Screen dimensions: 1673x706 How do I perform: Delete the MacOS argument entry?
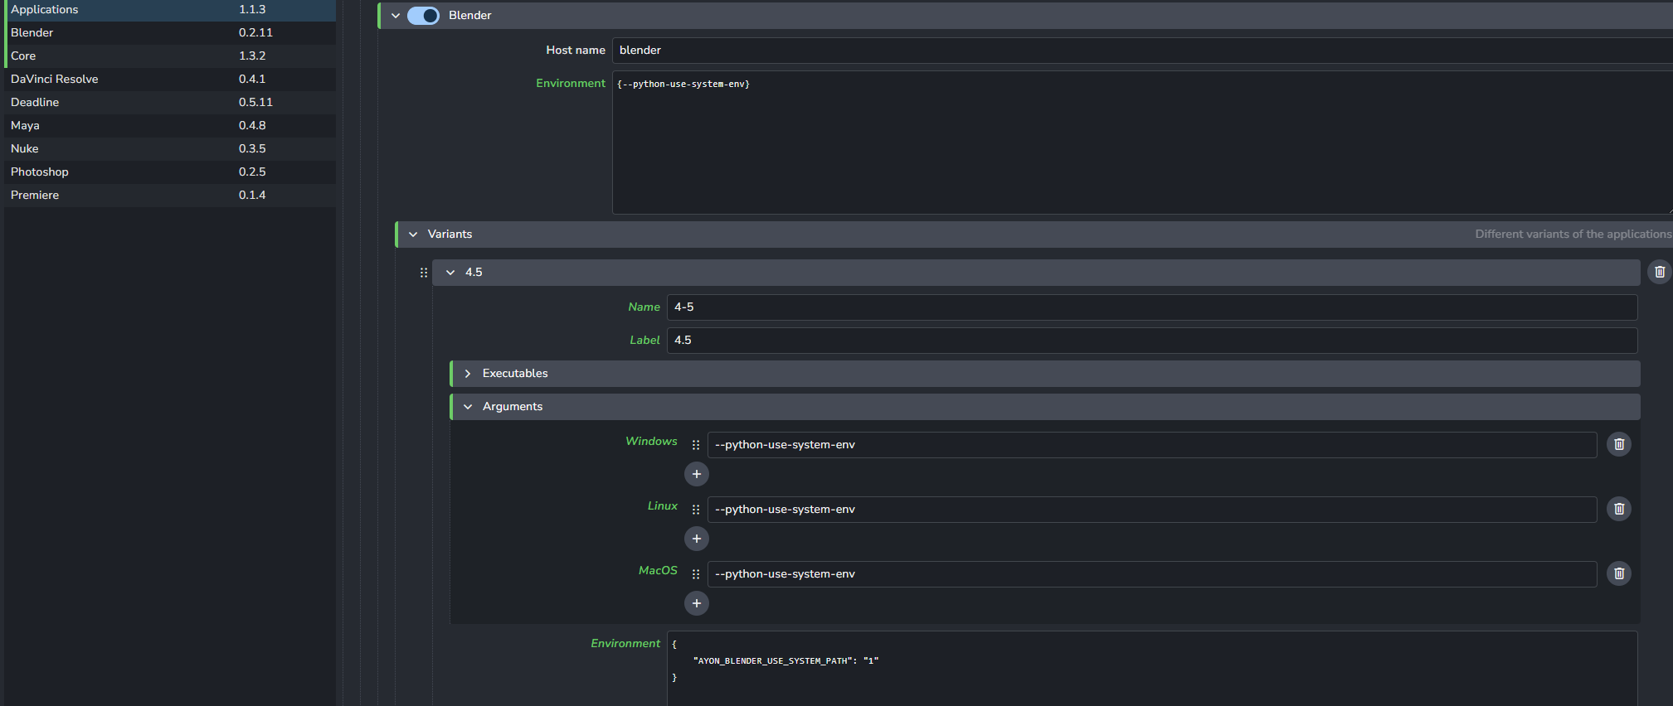tap(1618, 573)
